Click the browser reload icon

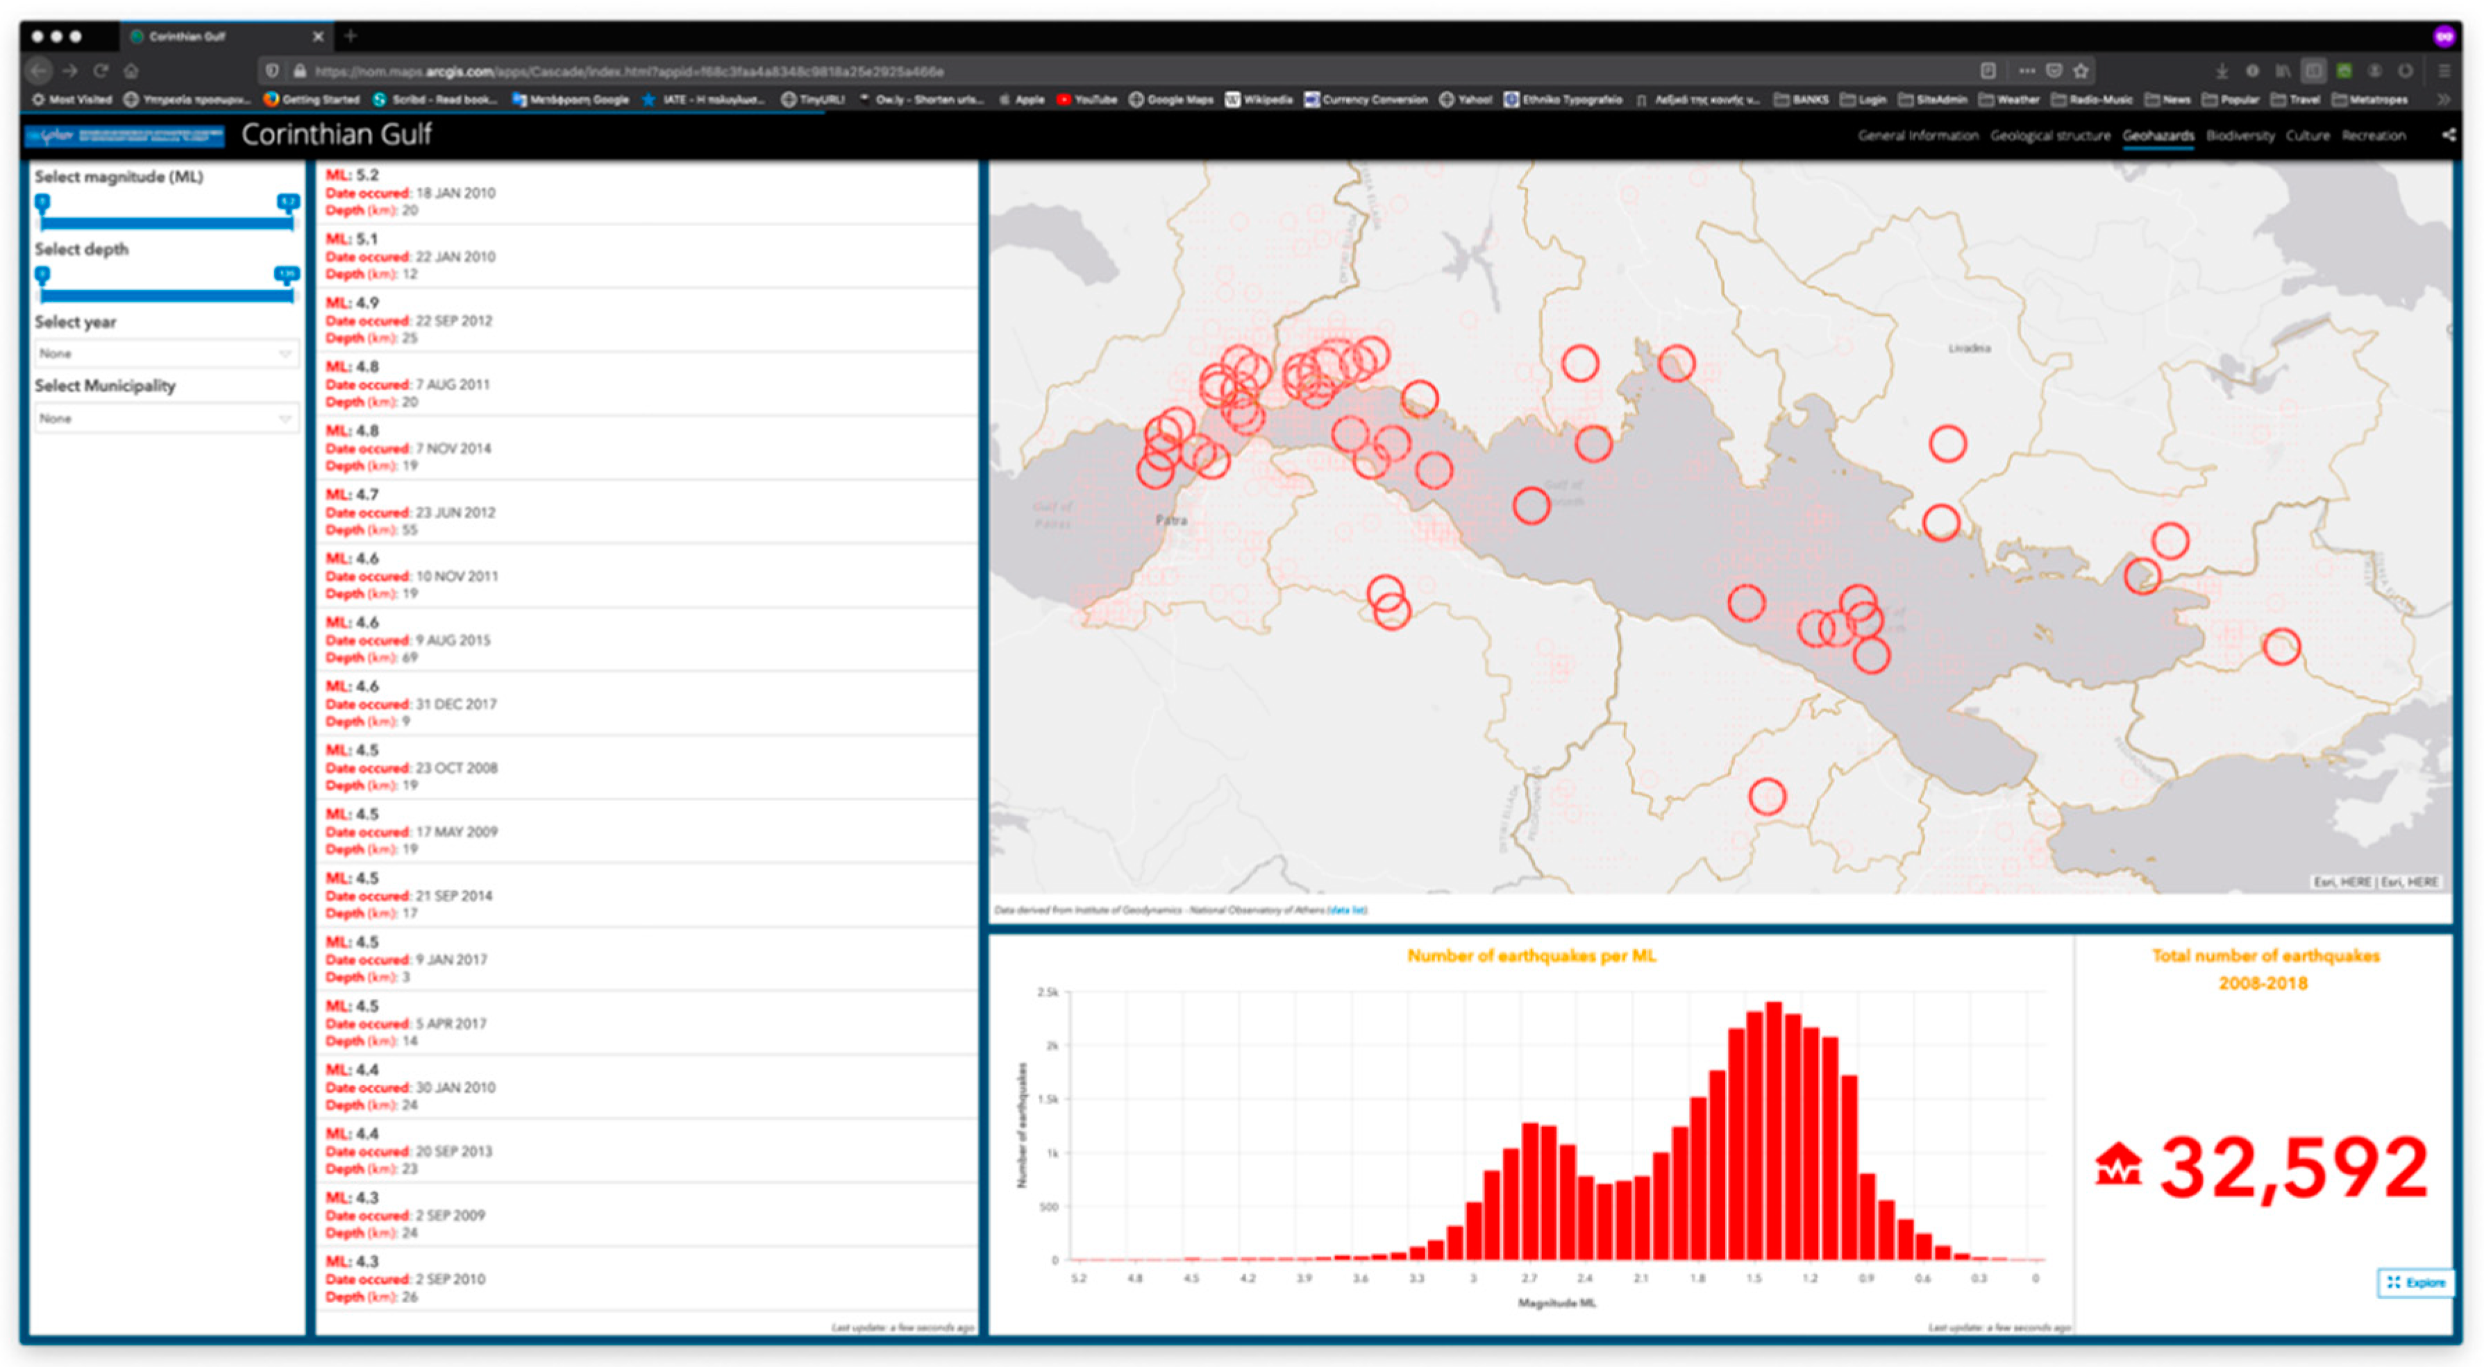(100, 70)
